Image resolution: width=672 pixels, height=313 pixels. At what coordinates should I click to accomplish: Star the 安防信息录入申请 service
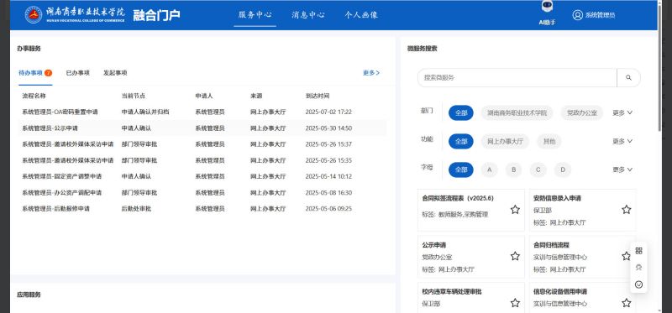click(627, 210)
